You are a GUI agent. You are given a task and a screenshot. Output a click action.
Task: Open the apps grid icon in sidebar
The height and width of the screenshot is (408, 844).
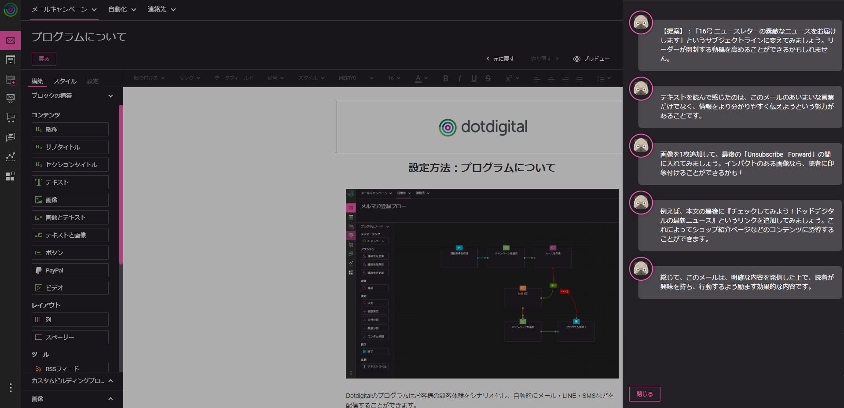11,176
